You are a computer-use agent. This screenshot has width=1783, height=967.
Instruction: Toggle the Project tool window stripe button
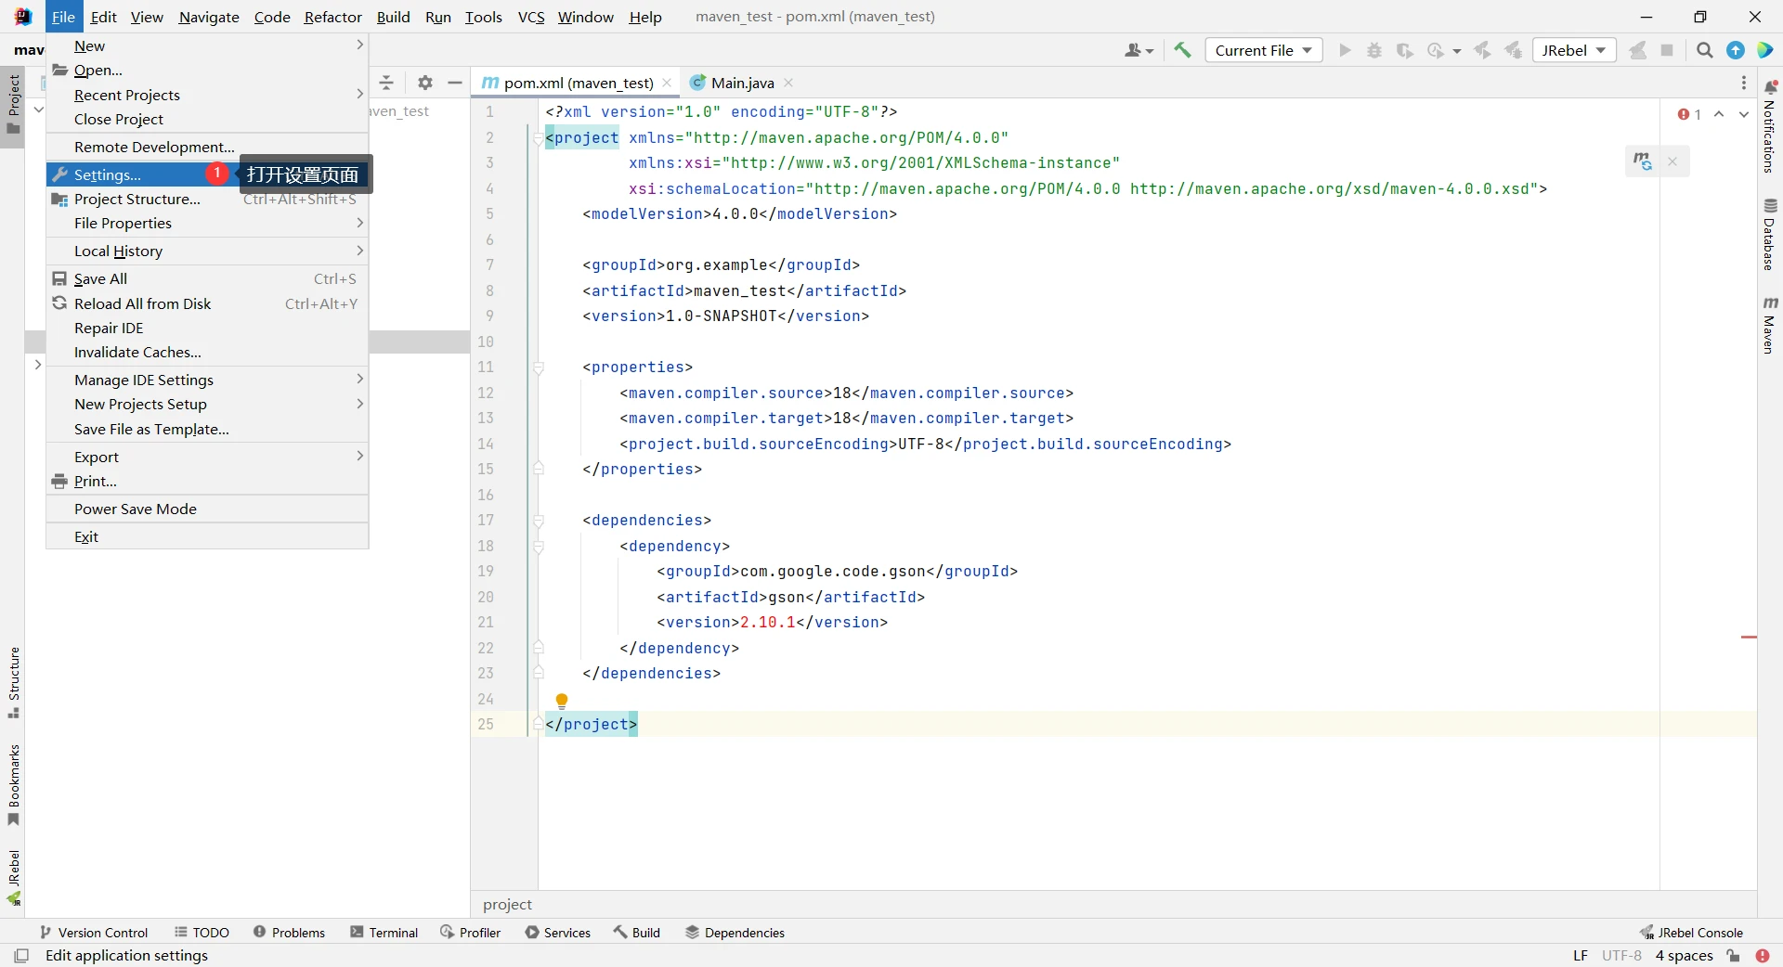pos(14,102)
